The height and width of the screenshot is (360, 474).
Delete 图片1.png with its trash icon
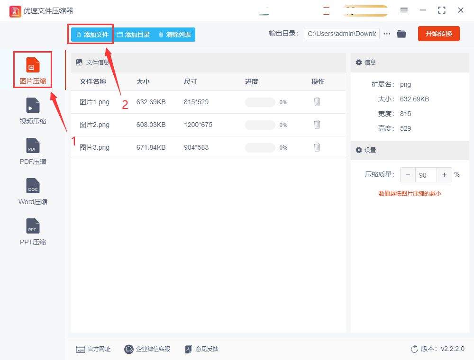pos(317,102)
